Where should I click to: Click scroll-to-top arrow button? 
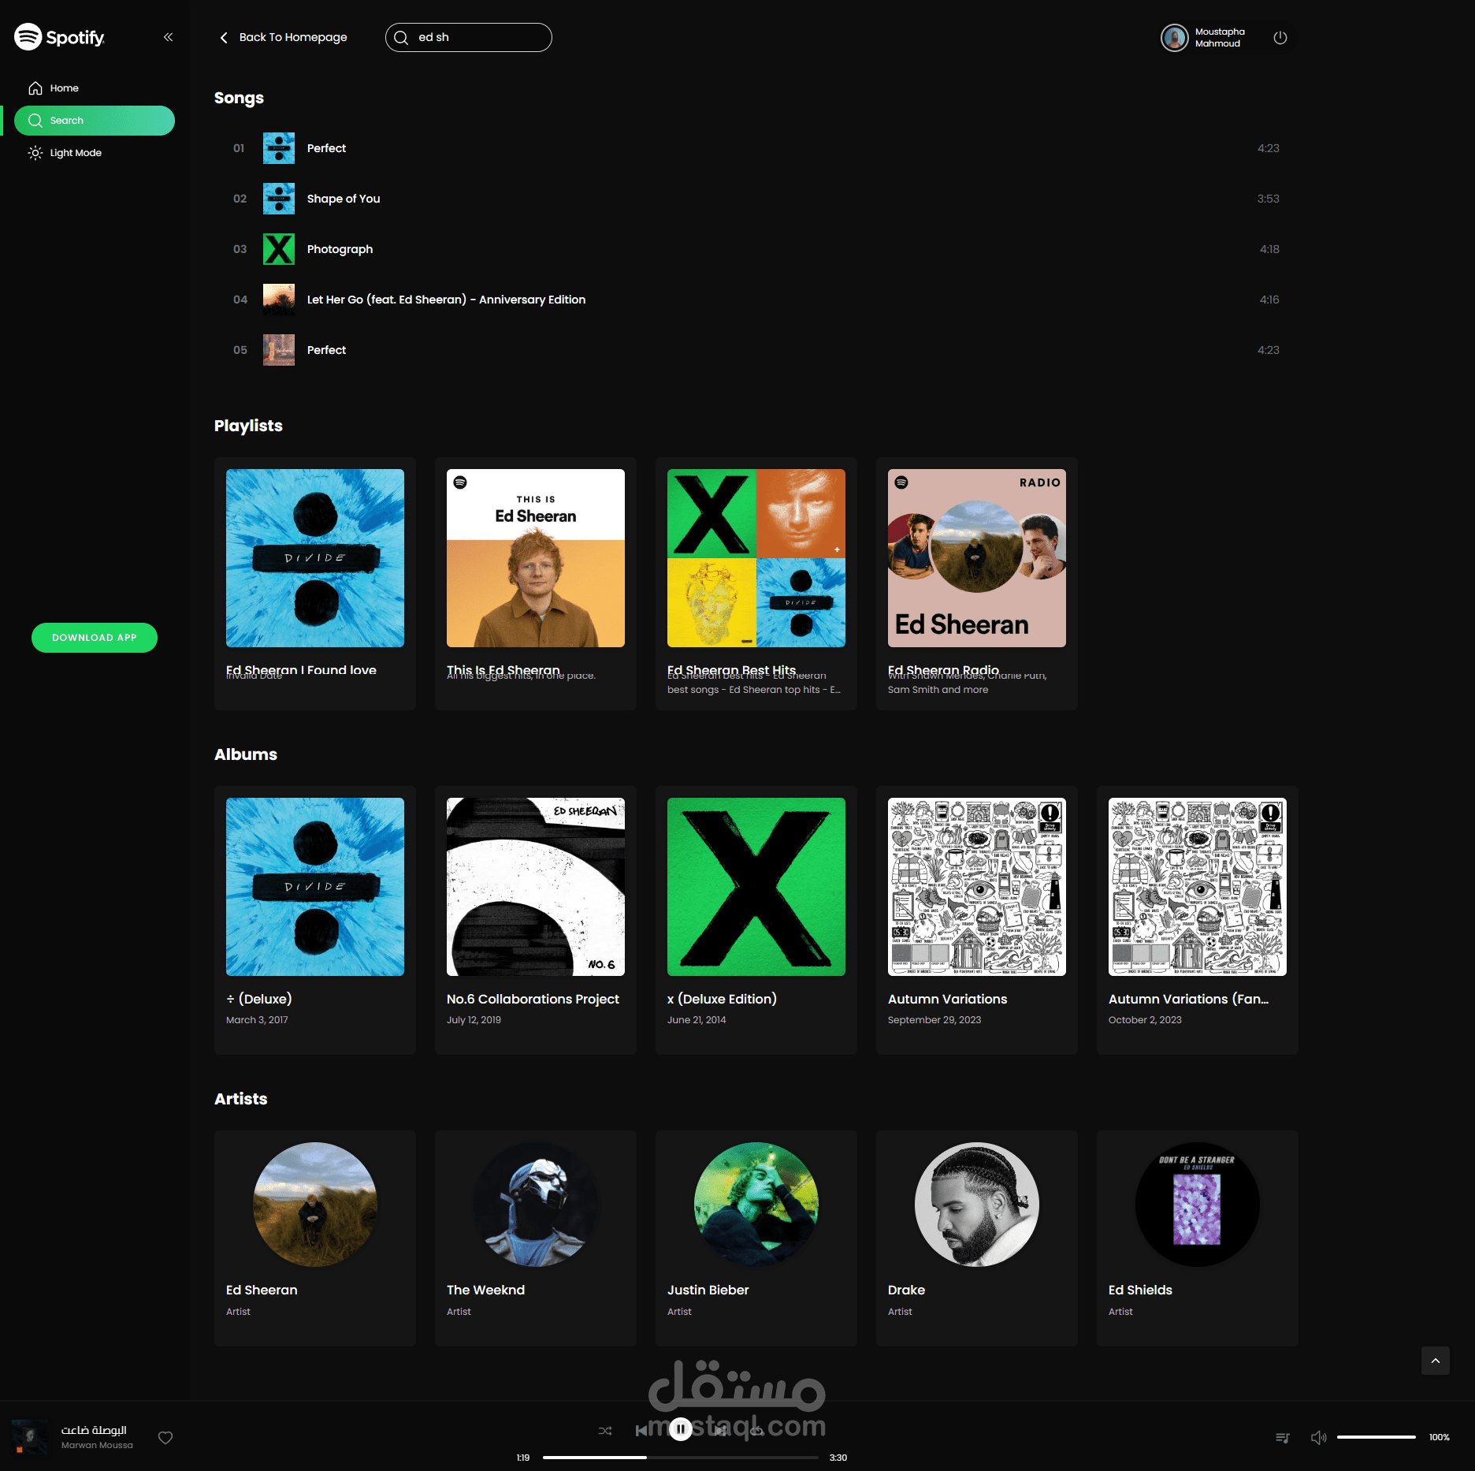(1436, 1361)
